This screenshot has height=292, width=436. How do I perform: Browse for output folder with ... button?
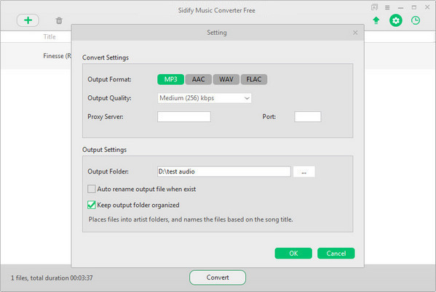(304, 171)
